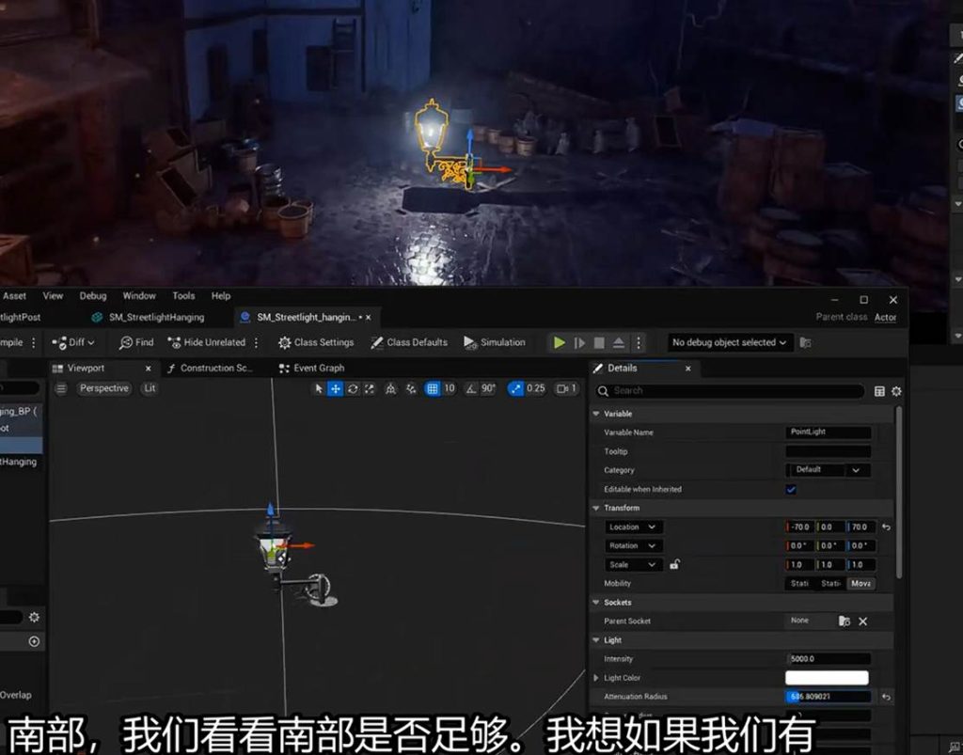
Task: Click the white Light Color swatch
Action: (827, 678)
